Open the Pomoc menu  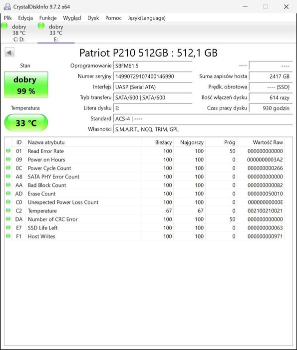pos(113,18)
